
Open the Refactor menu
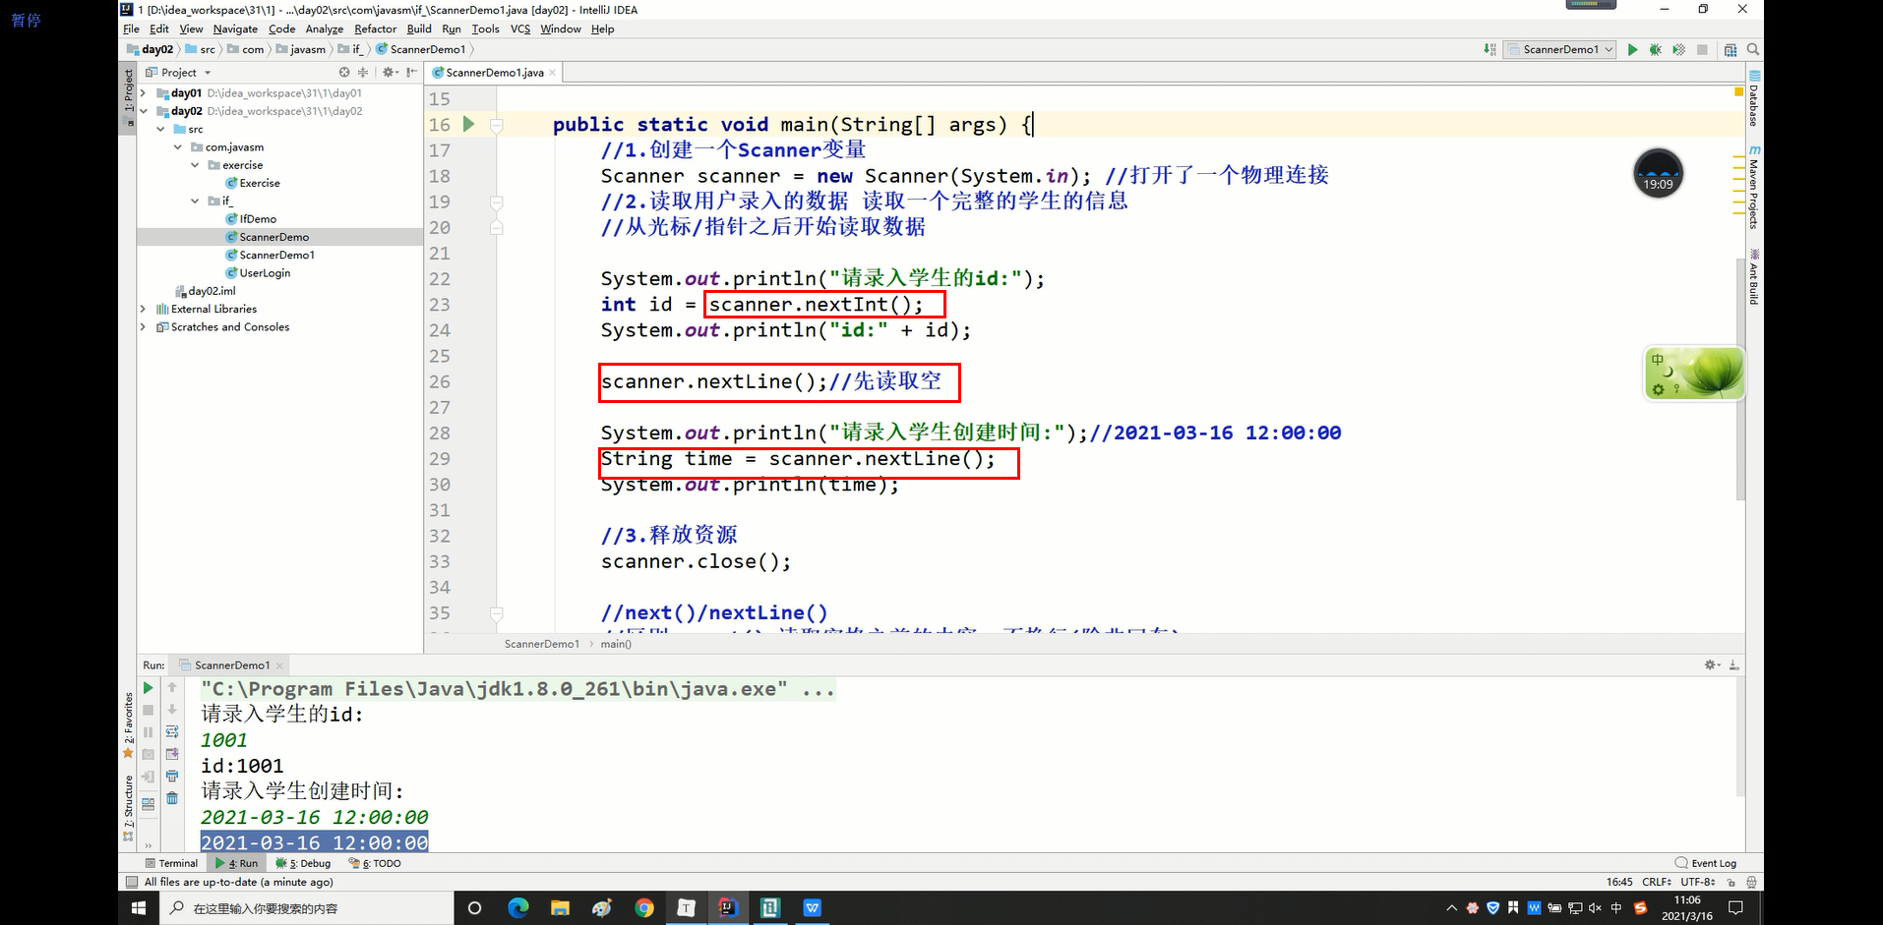tap(375, 29)
